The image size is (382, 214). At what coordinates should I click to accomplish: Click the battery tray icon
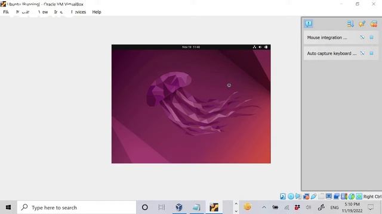point(275,207)
